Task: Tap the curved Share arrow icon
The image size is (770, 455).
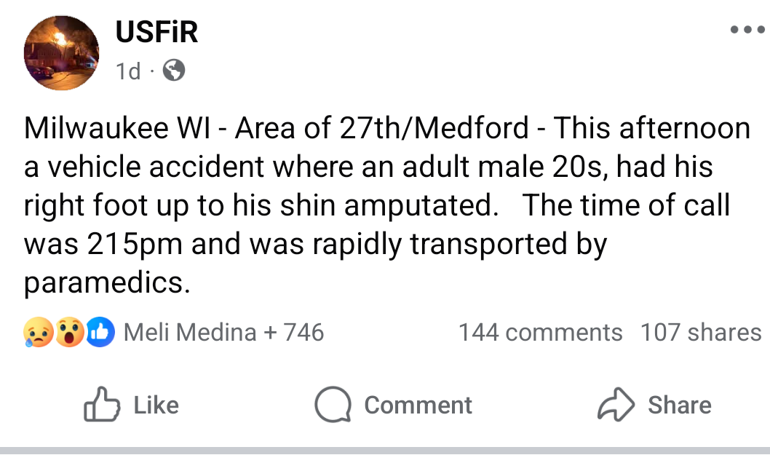Action: 616,405
